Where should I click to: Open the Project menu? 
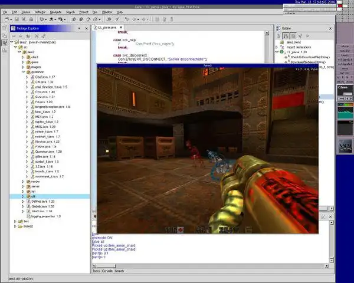click(x=84, y=12)
